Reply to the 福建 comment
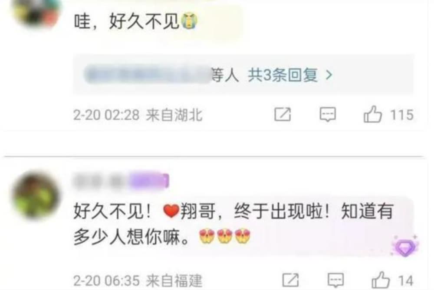The width and height of the screenshot is (434, 290). [336, 280]
